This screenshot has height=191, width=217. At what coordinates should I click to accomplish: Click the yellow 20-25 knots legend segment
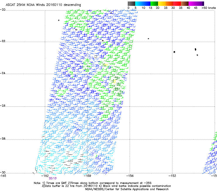162,4
